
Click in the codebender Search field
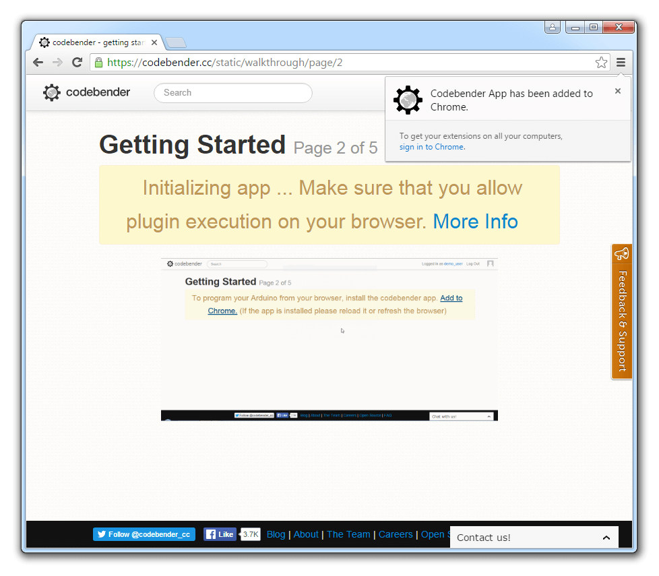[232, 93]
